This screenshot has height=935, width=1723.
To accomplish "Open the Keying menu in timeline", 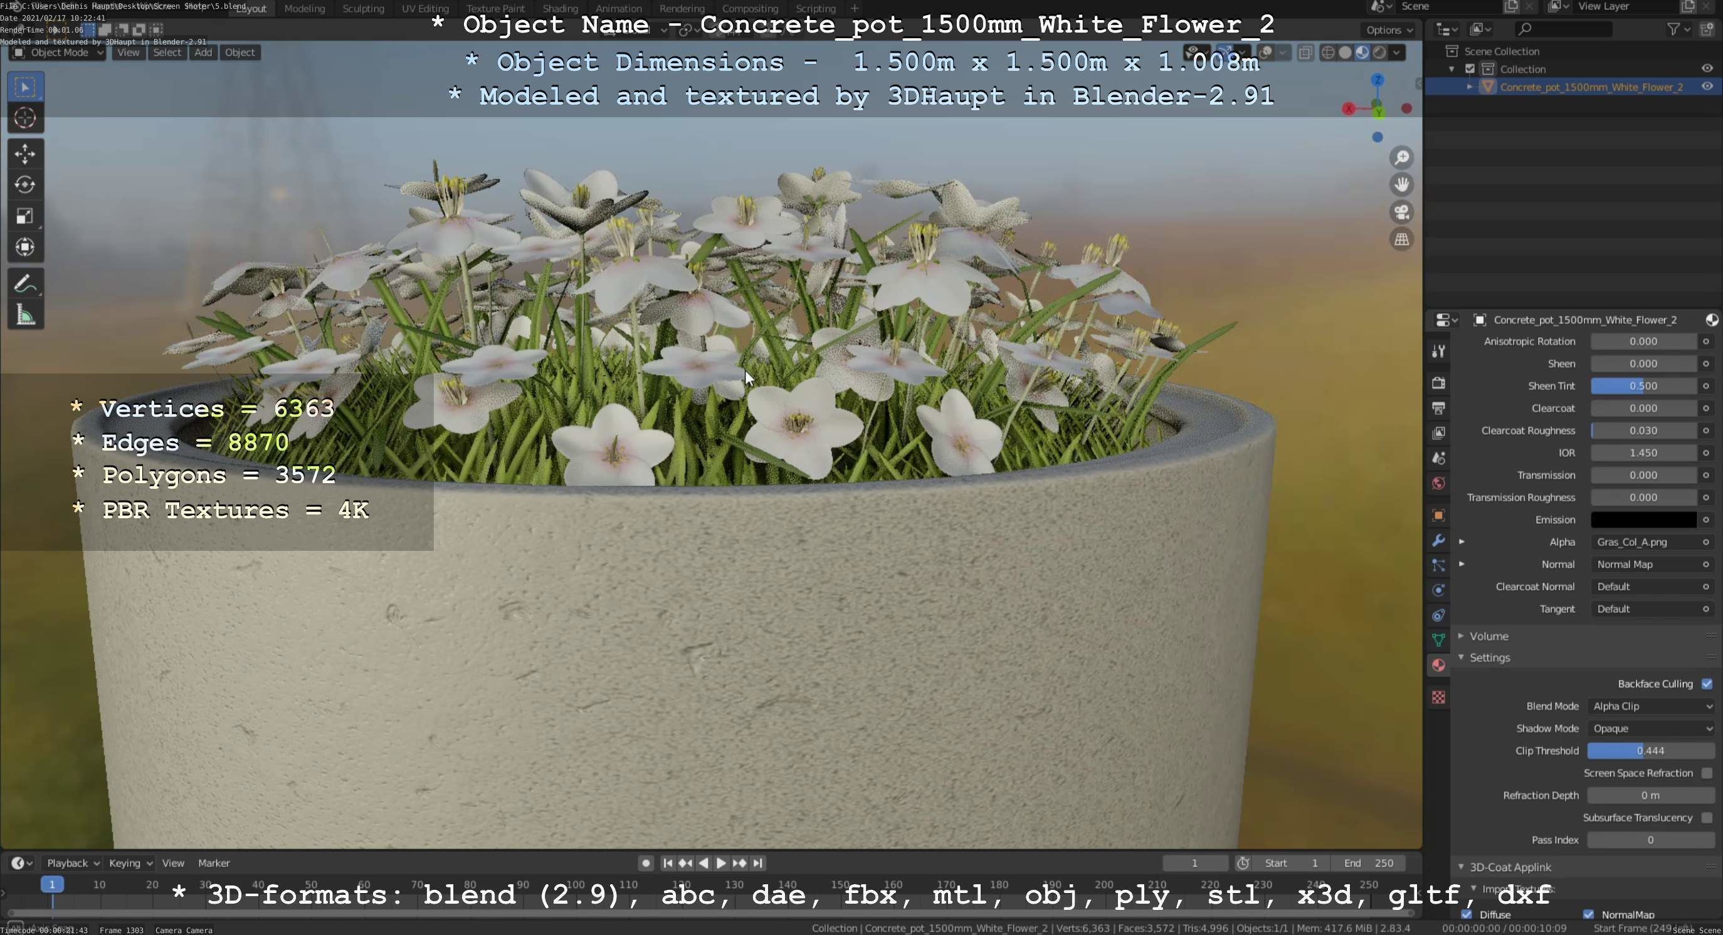I will click(x=130, y=864).
